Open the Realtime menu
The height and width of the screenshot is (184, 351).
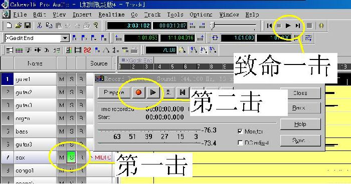pyautogui.click(x=111, y=14)
